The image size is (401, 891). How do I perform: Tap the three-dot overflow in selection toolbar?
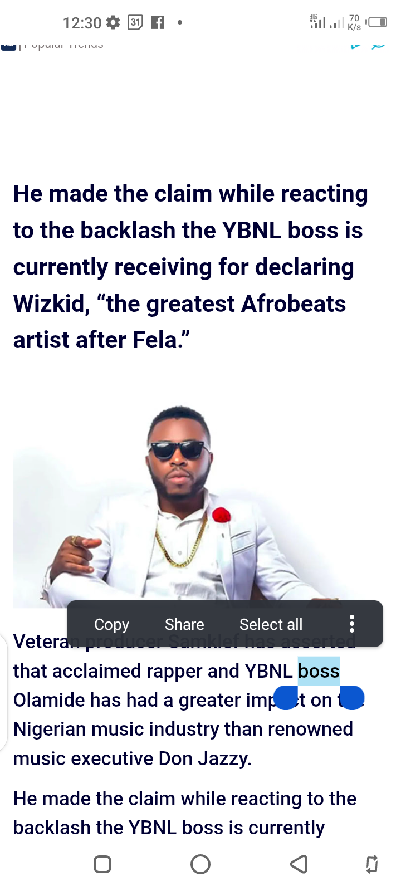pyautogui.click(x=351, y=624)
